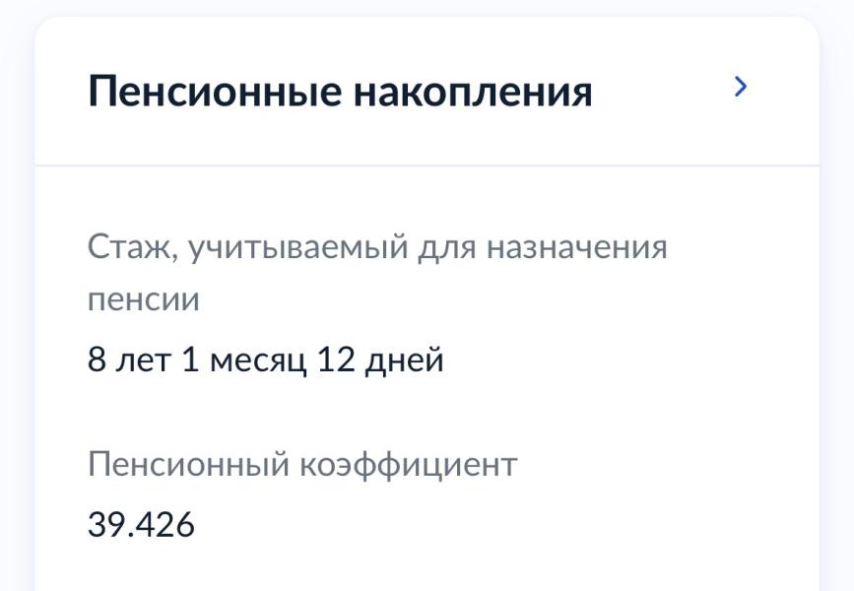Click the blue chevron arrow icon

(741, 88)
